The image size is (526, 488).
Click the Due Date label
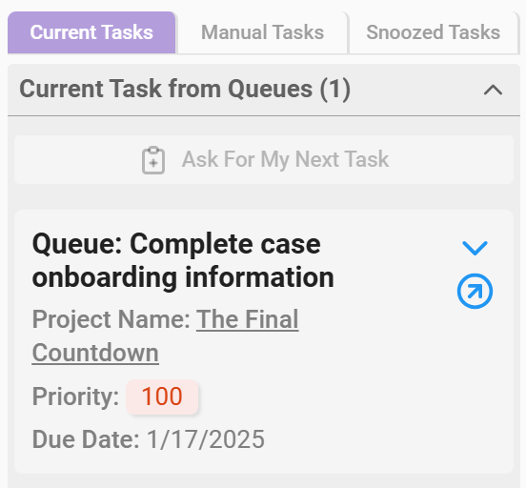(86, 439)
